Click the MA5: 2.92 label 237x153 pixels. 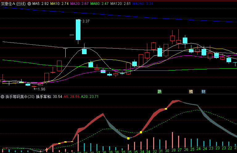coord(40,4)
